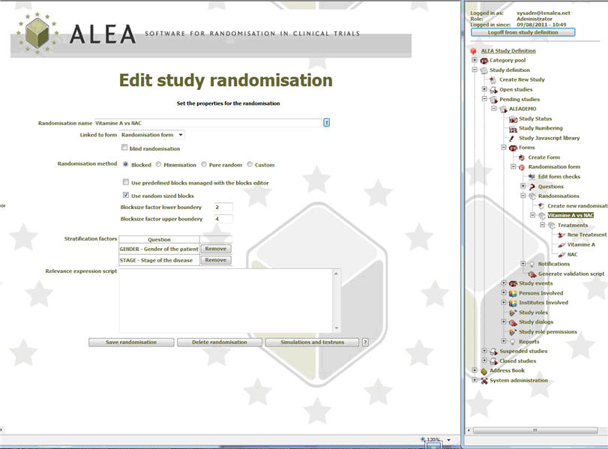The height and width of the screenshot is (449, 608).
Task: Click the Study Status icon in tree
Action: click(x=513, y=118)
